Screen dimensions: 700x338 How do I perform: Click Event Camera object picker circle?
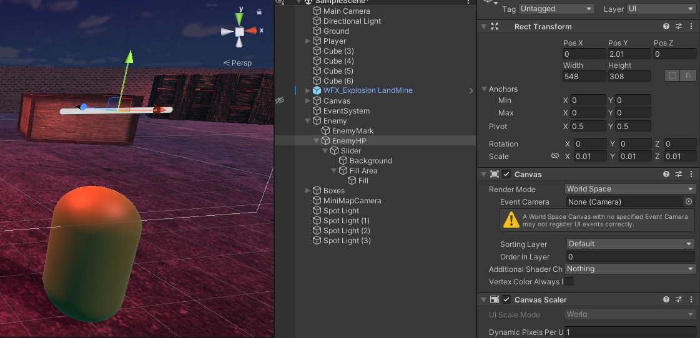click(689, 201)
